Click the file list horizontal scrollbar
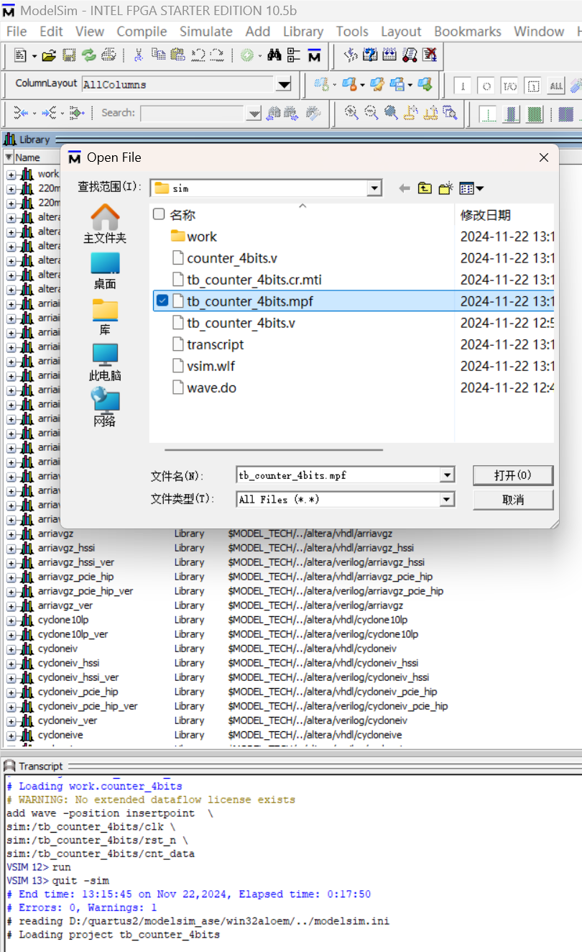582x952 pixels. pyautogui.click(x=274, y=450)
